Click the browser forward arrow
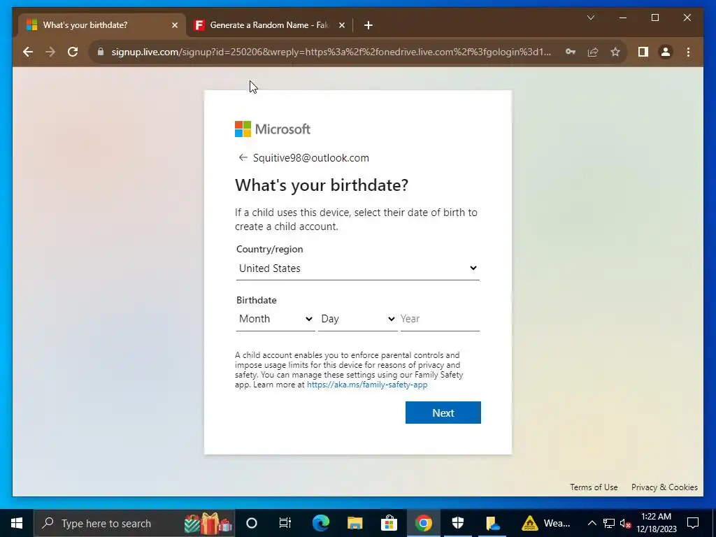Viewport: 716px width, 537px height. pos(50,52)
